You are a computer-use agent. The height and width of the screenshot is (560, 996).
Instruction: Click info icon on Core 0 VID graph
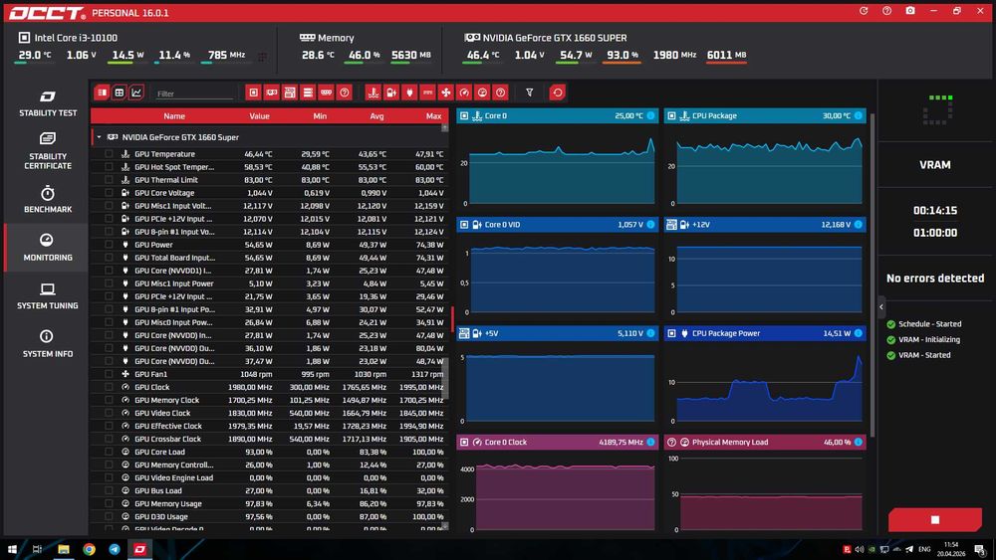[x=650, y=225]
